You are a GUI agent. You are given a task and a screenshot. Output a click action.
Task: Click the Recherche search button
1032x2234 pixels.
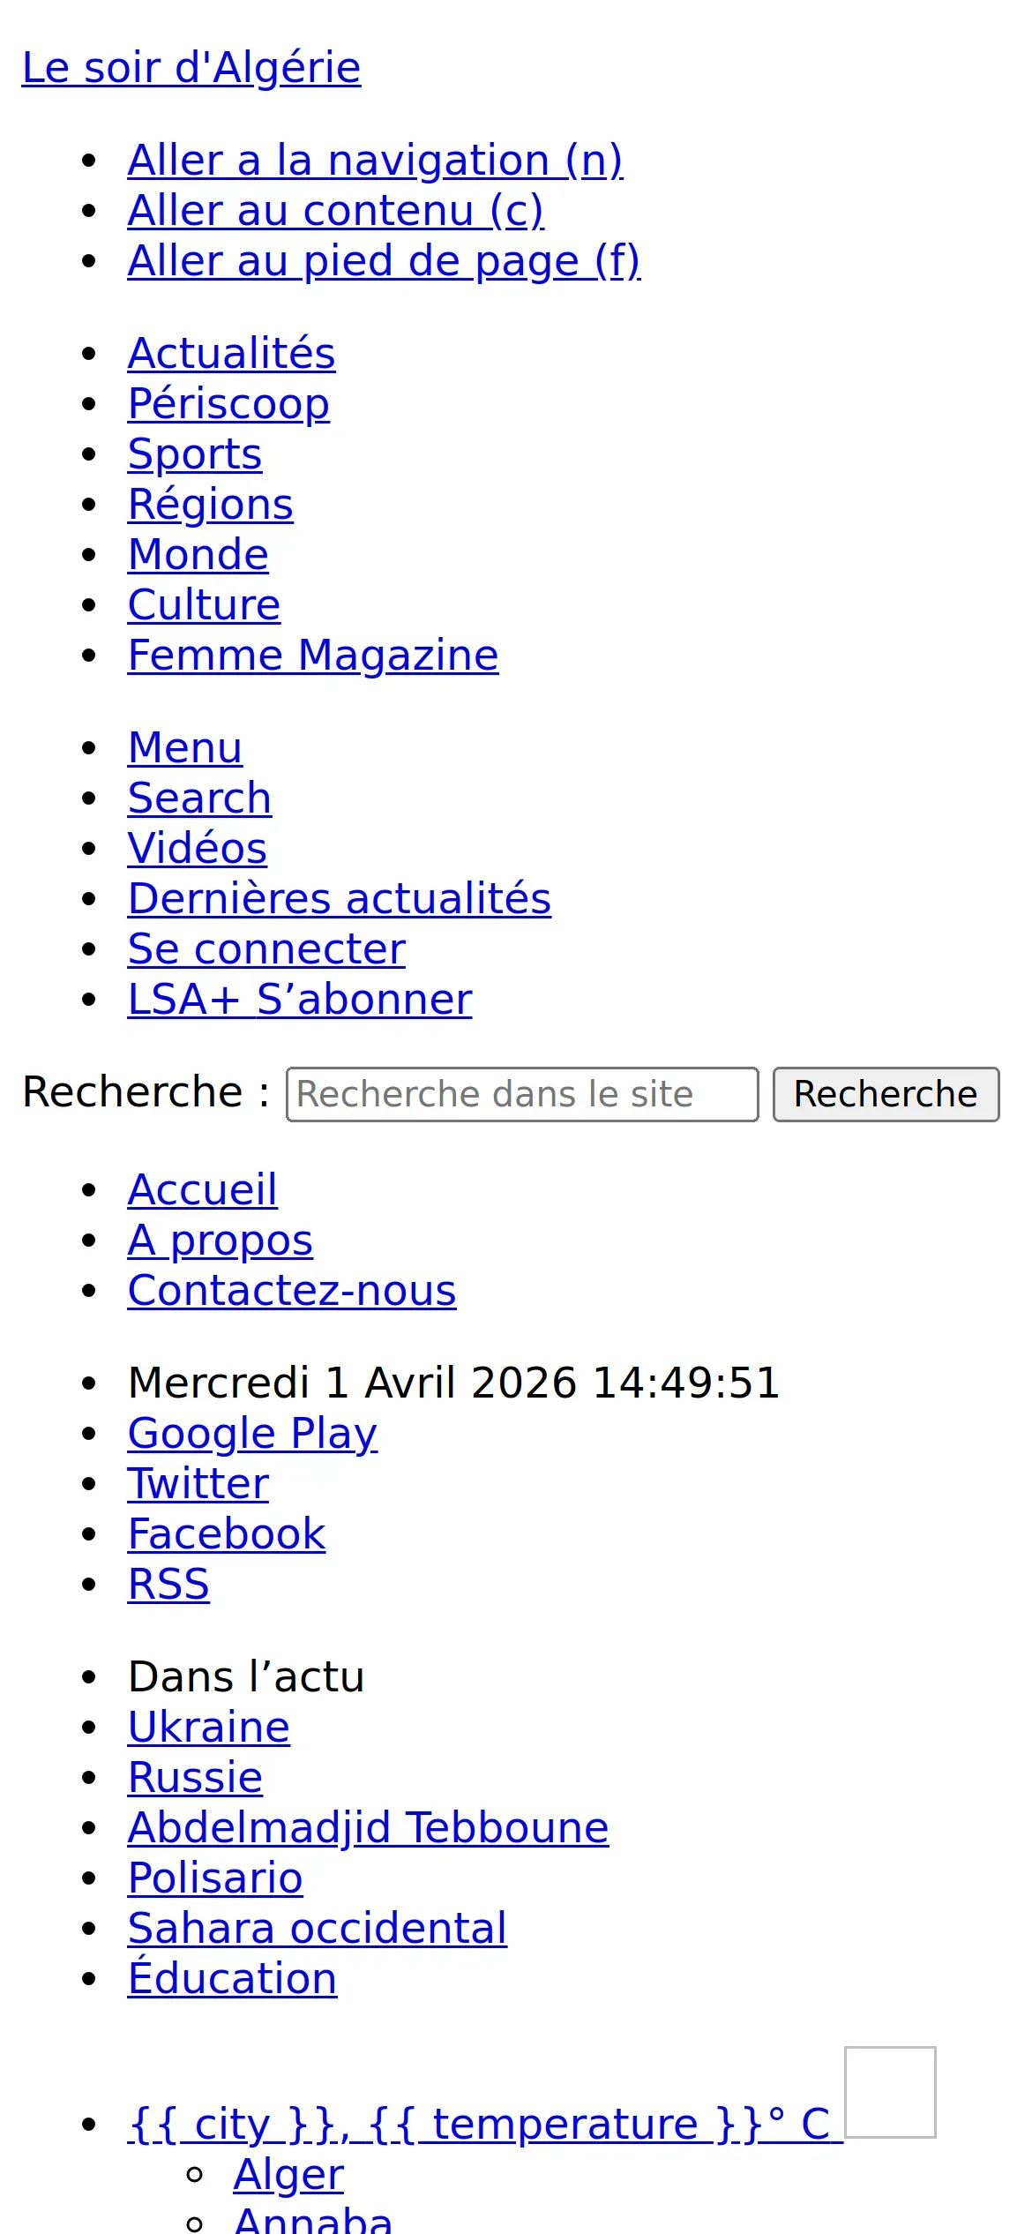[886, 1094]
